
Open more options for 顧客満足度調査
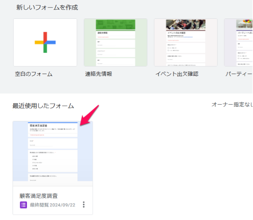84,205
